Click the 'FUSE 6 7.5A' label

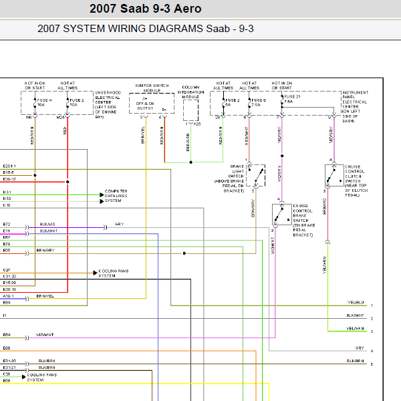coord(259,102)
